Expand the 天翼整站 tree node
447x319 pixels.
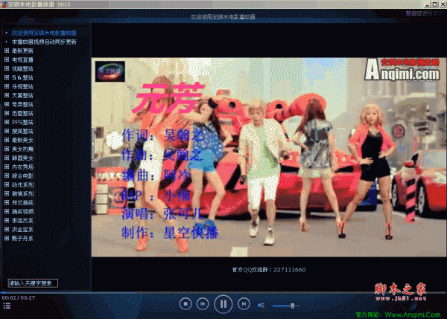pos(7,95)
